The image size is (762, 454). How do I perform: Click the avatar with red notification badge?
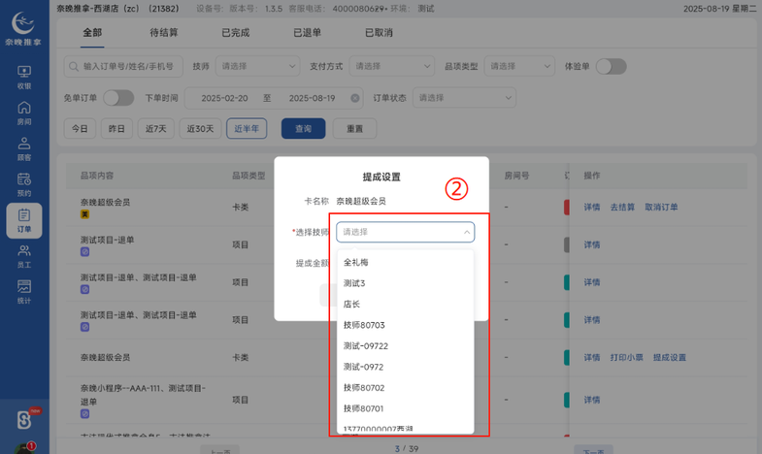coord(24,448)
